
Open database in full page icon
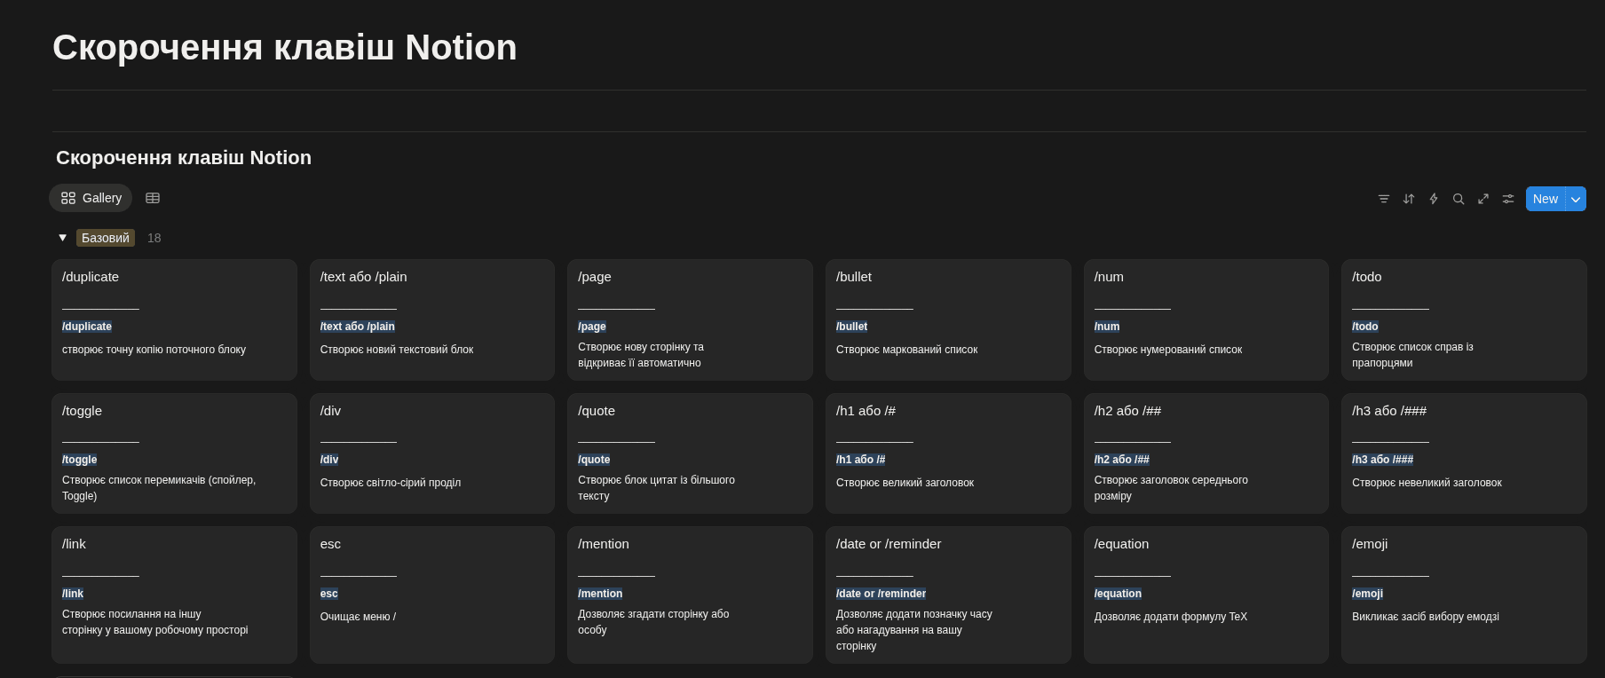coord(1482,199)
